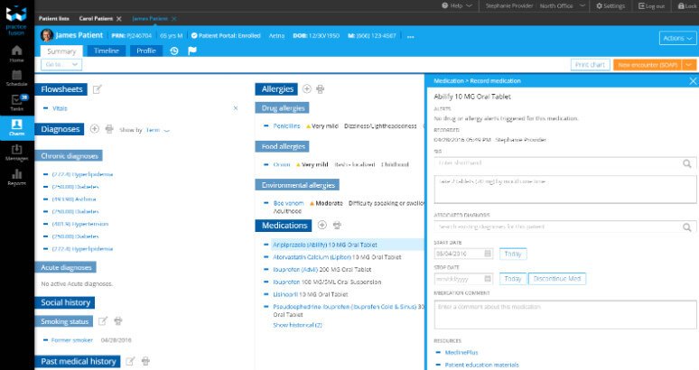Open the Show by Term dropdown

pyautogui.click(x=158, y=130)
